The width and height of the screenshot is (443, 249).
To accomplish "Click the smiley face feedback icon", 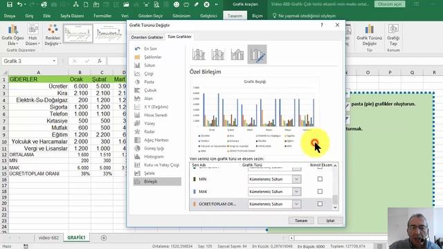I will (x=177, y=5).
